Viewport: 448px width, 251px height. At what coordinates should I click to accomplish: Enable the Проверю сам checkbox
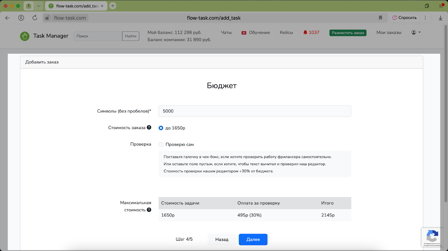[161, 144]
